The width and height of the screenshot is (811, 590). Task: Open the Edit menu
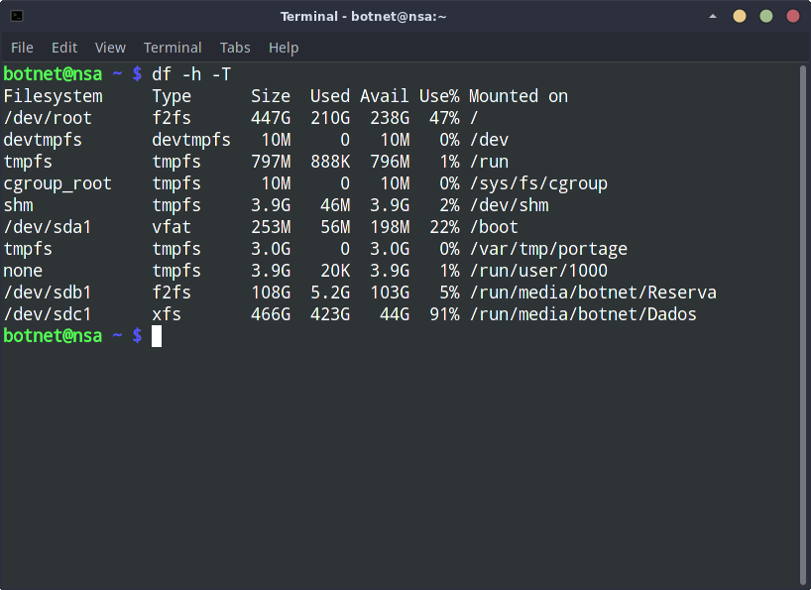[x=64, y=48]
